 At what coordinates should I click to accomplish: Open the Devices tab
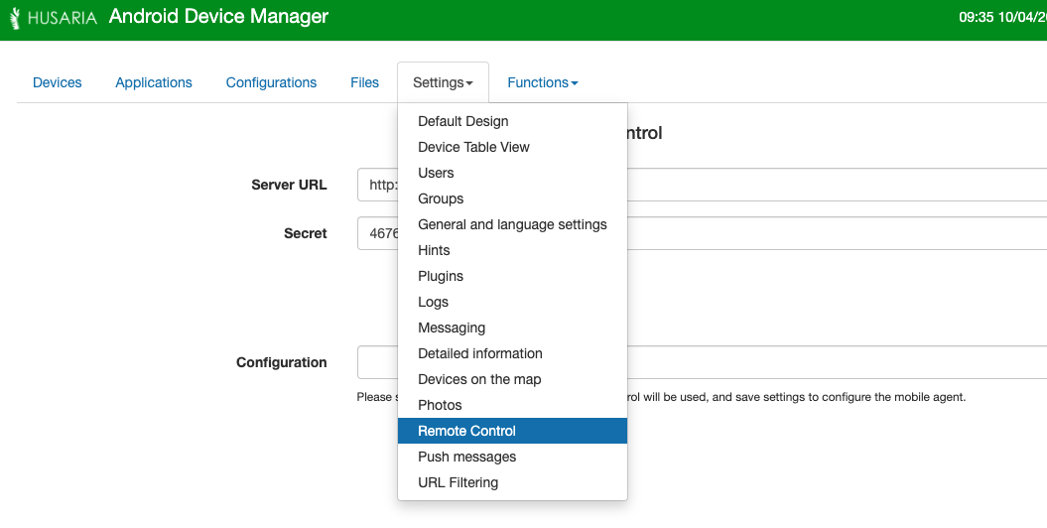point(58,82)
